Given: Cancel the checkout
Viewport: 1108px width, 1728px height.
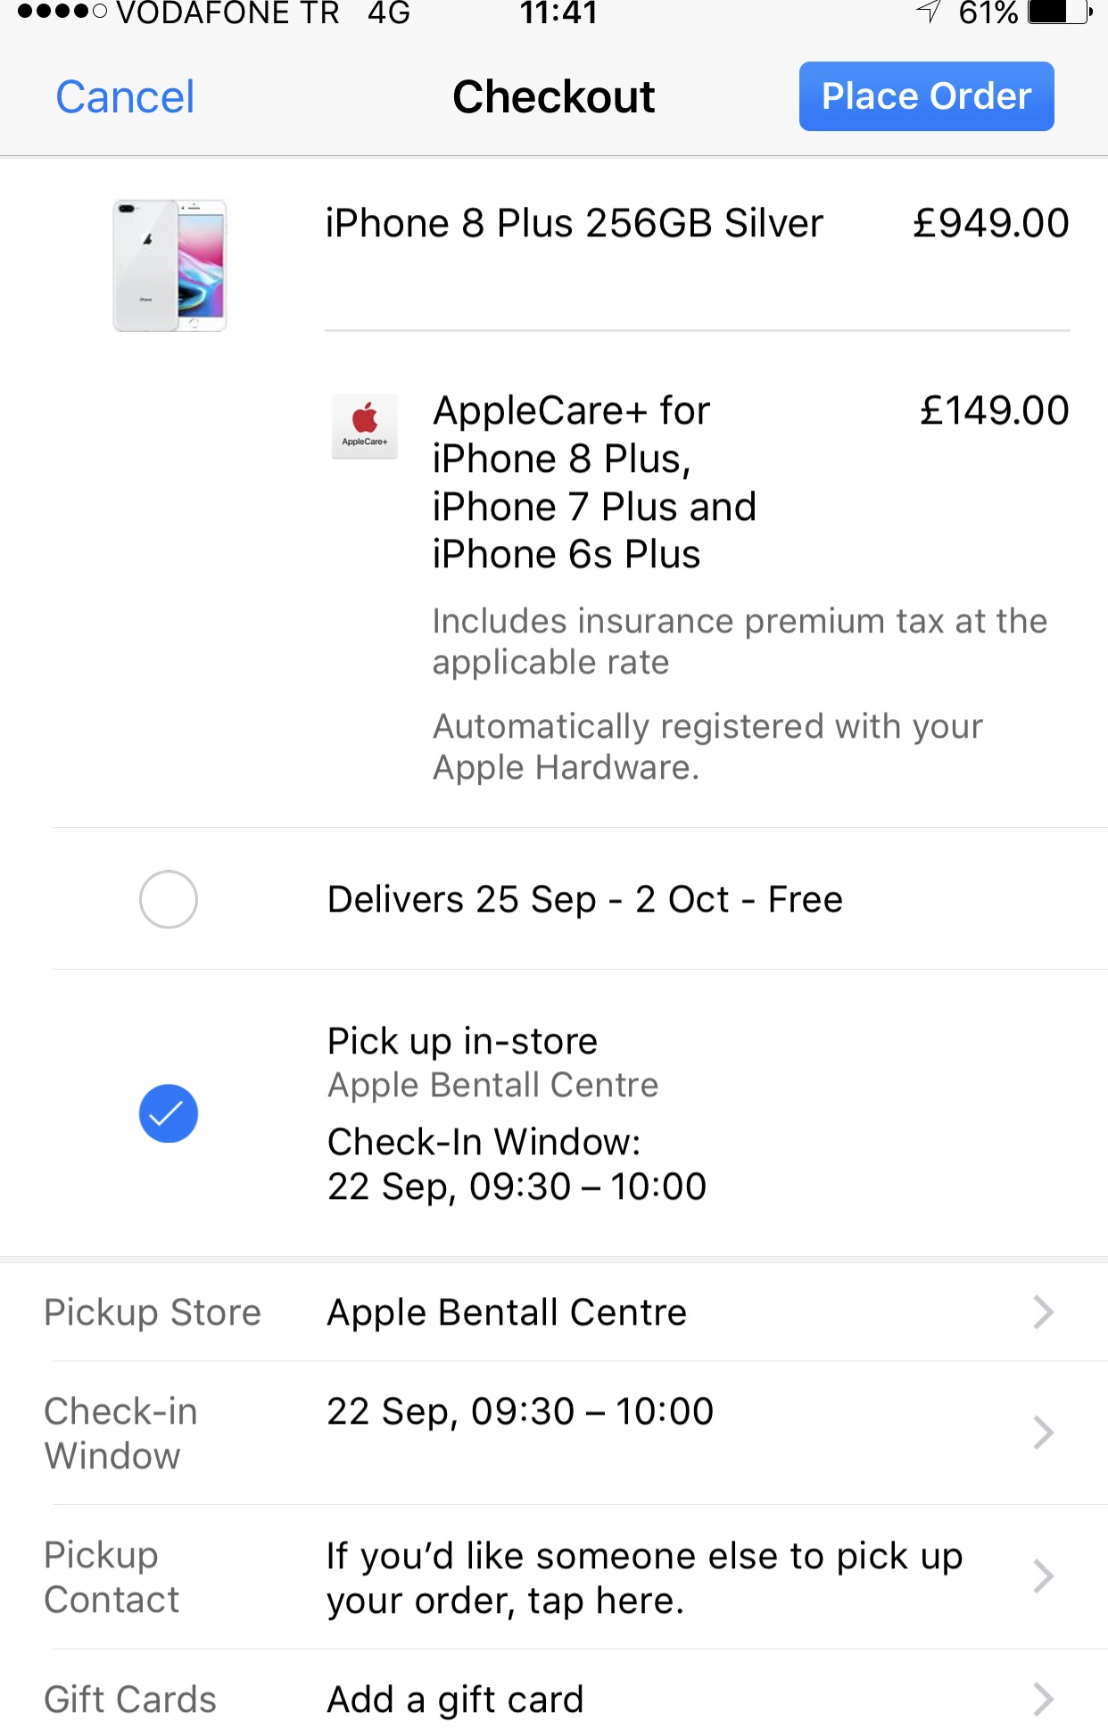Looking at the screenshot, I should point(125,96).
